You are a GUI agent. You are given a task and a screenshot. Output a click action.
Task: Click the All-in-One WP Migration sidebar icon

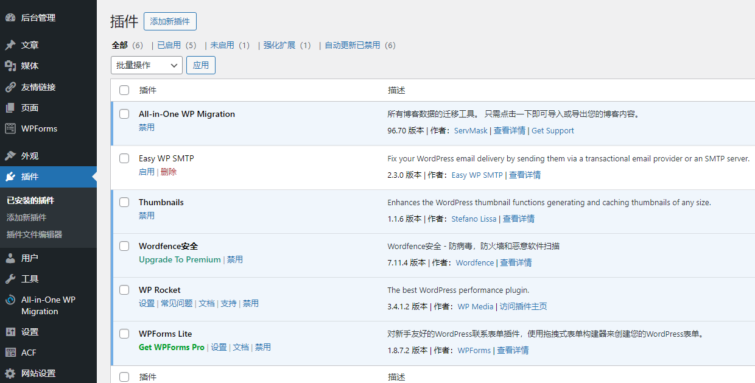10,300
